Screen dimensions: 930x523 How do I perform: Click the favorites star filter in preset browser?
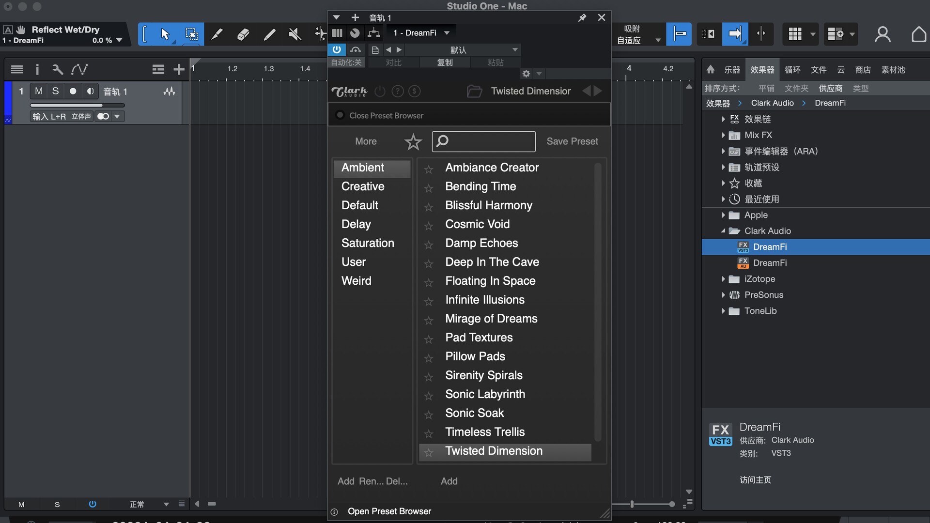[413, 142]
